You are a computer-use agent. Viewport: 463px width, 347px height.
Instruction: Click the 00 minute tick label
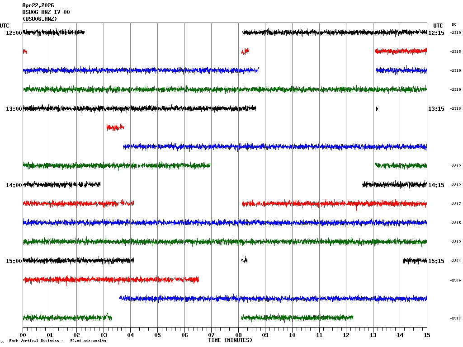pyautogui.click(x=23, y=335)
